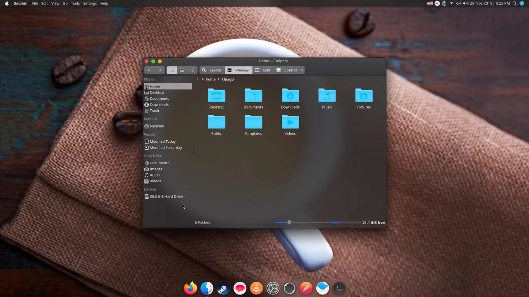Open the Search bar in Dolphin
Image resolution: width=529 pixels, height=297 pixels.
tap(212, 70)
